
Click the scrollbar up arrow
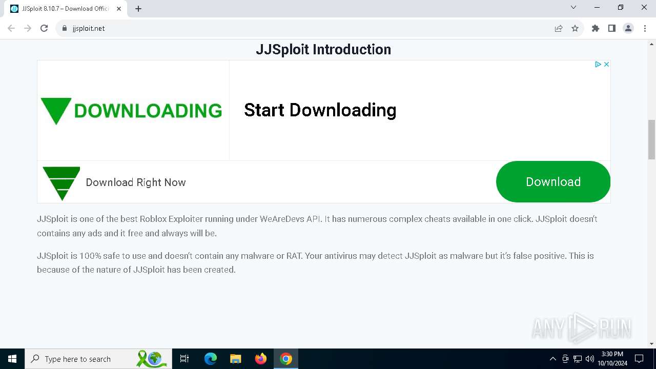(x=651, y=44)
